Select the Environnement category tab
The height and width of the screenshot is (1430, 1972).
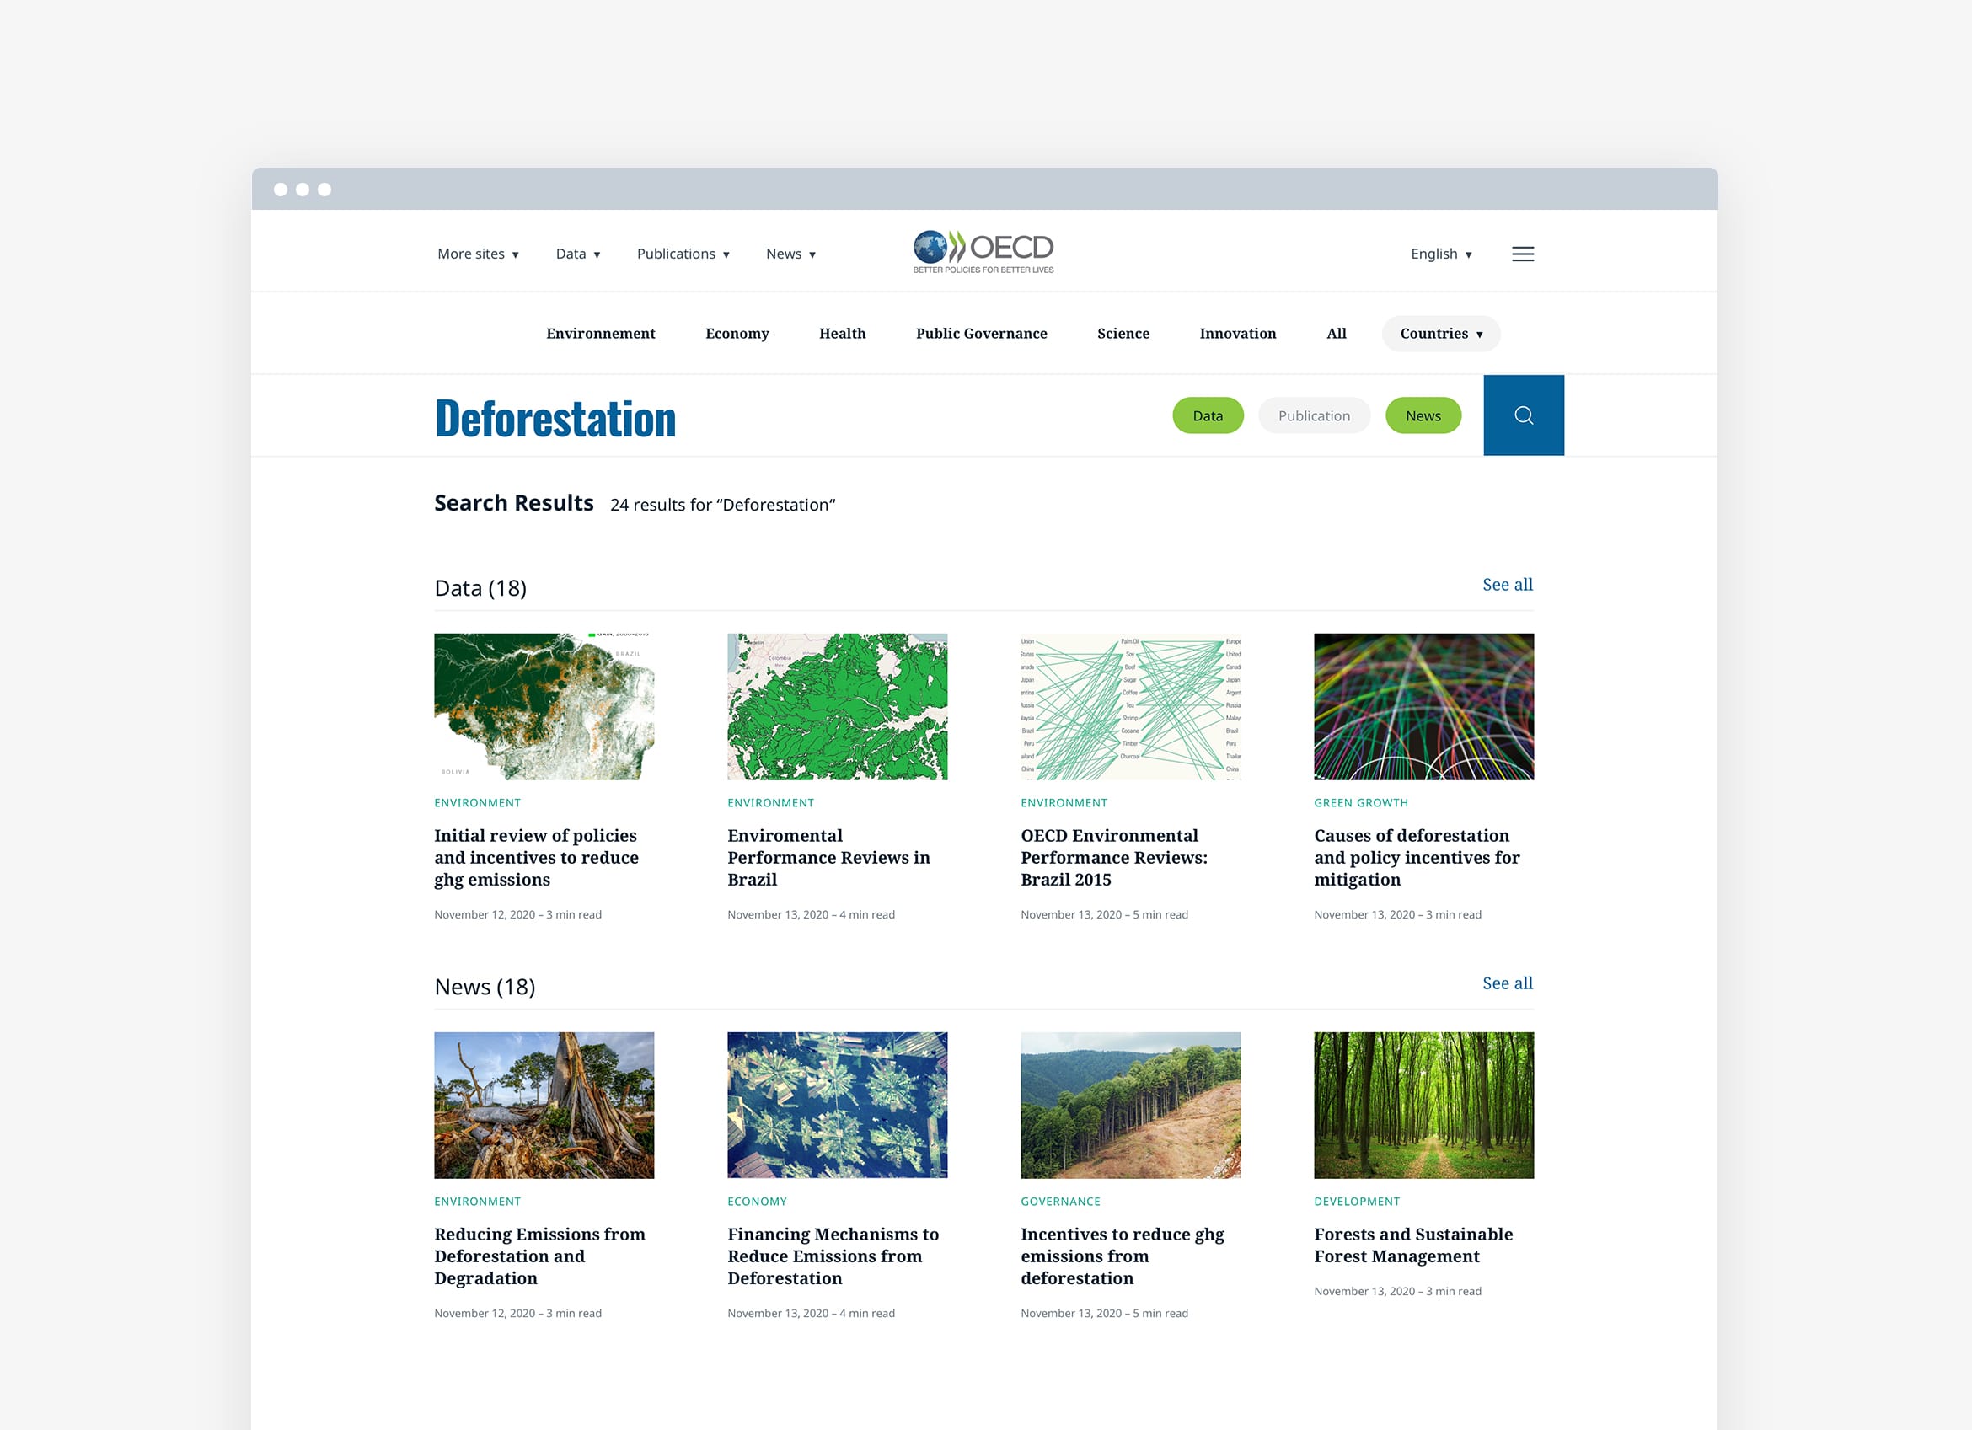(x=600, y=333)
